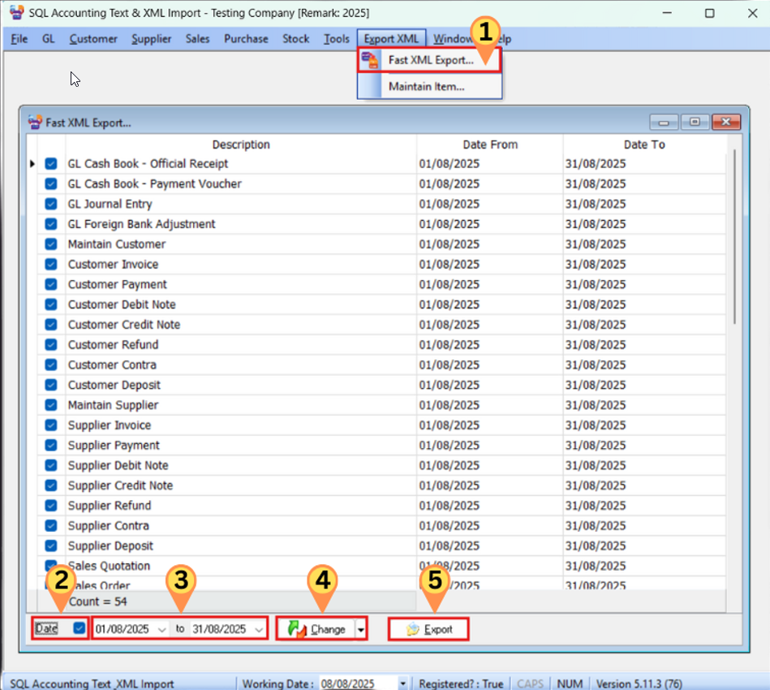Toggle the Customer Invoice row checkbox
Screen dimensions: 770x690
click(x=51, y=265)
